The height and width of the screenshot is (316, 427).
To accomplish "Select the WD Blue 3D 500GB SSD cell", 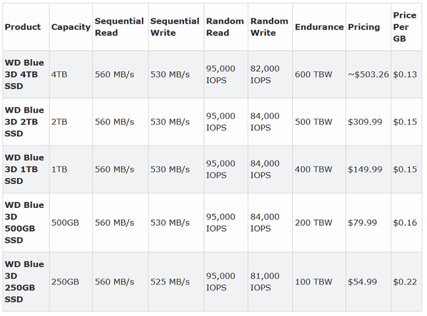I will point(24,222).
